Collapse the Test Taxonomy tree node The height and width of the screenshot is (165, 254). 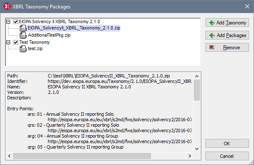coord(8,43)
